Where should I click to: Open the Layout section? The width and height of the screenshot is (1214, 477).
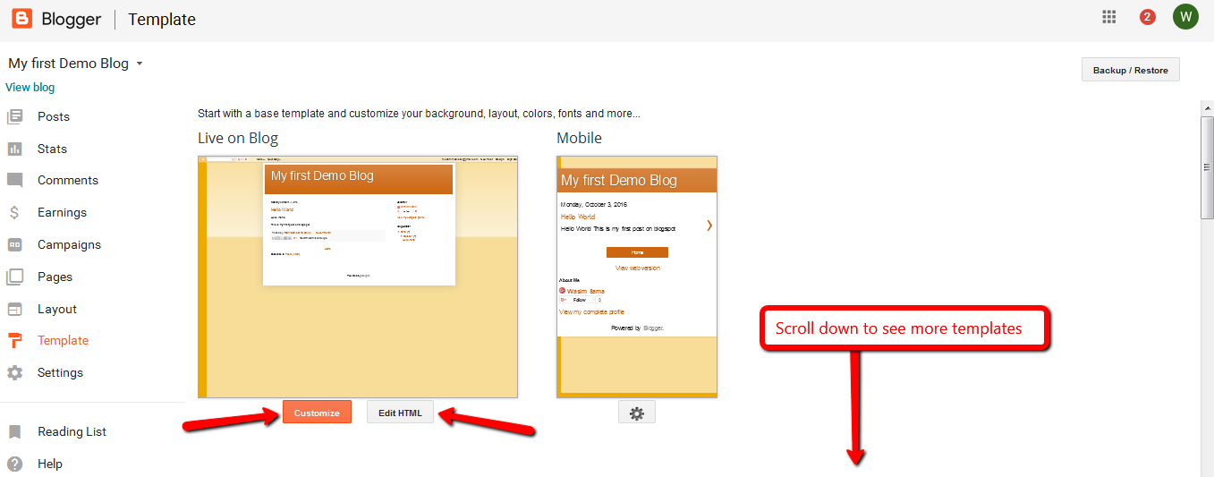click(57, 309)
